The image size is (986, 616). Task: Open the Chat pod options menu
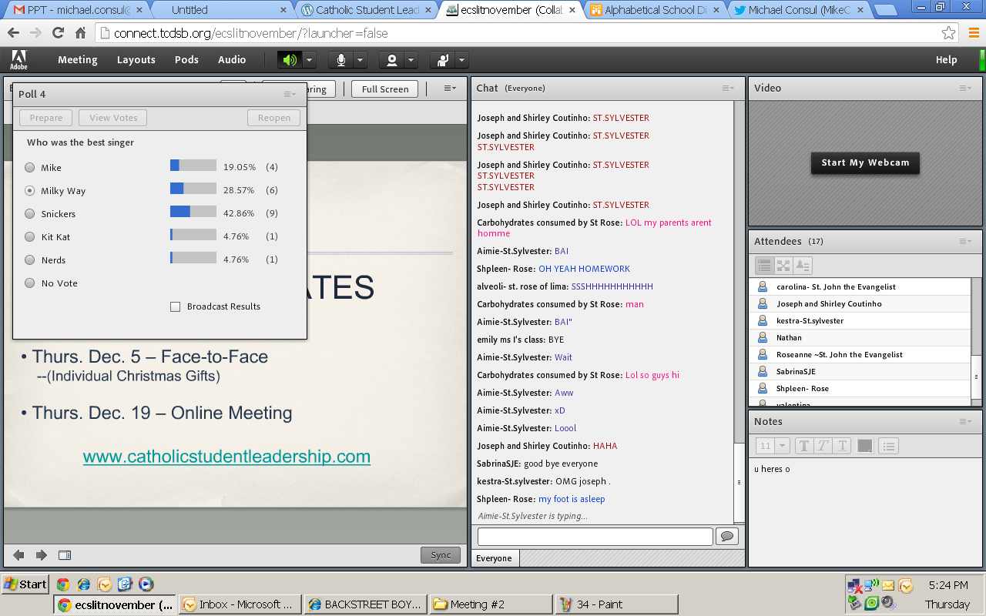pos(728,89)
